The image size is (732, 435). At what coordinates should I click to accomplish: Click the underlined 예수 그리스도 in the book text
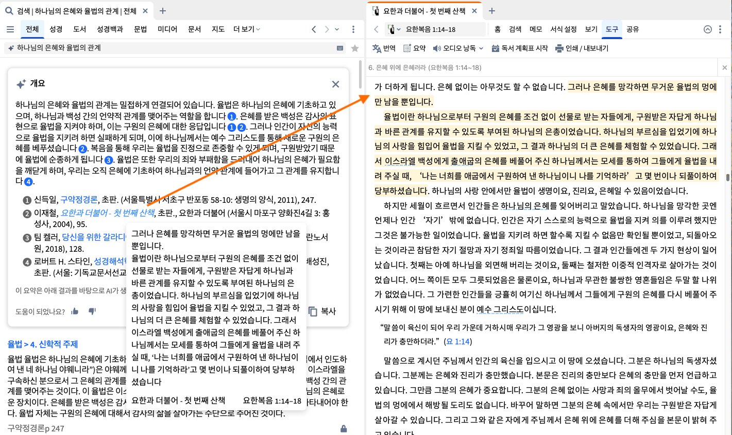(x=500, y=309)
